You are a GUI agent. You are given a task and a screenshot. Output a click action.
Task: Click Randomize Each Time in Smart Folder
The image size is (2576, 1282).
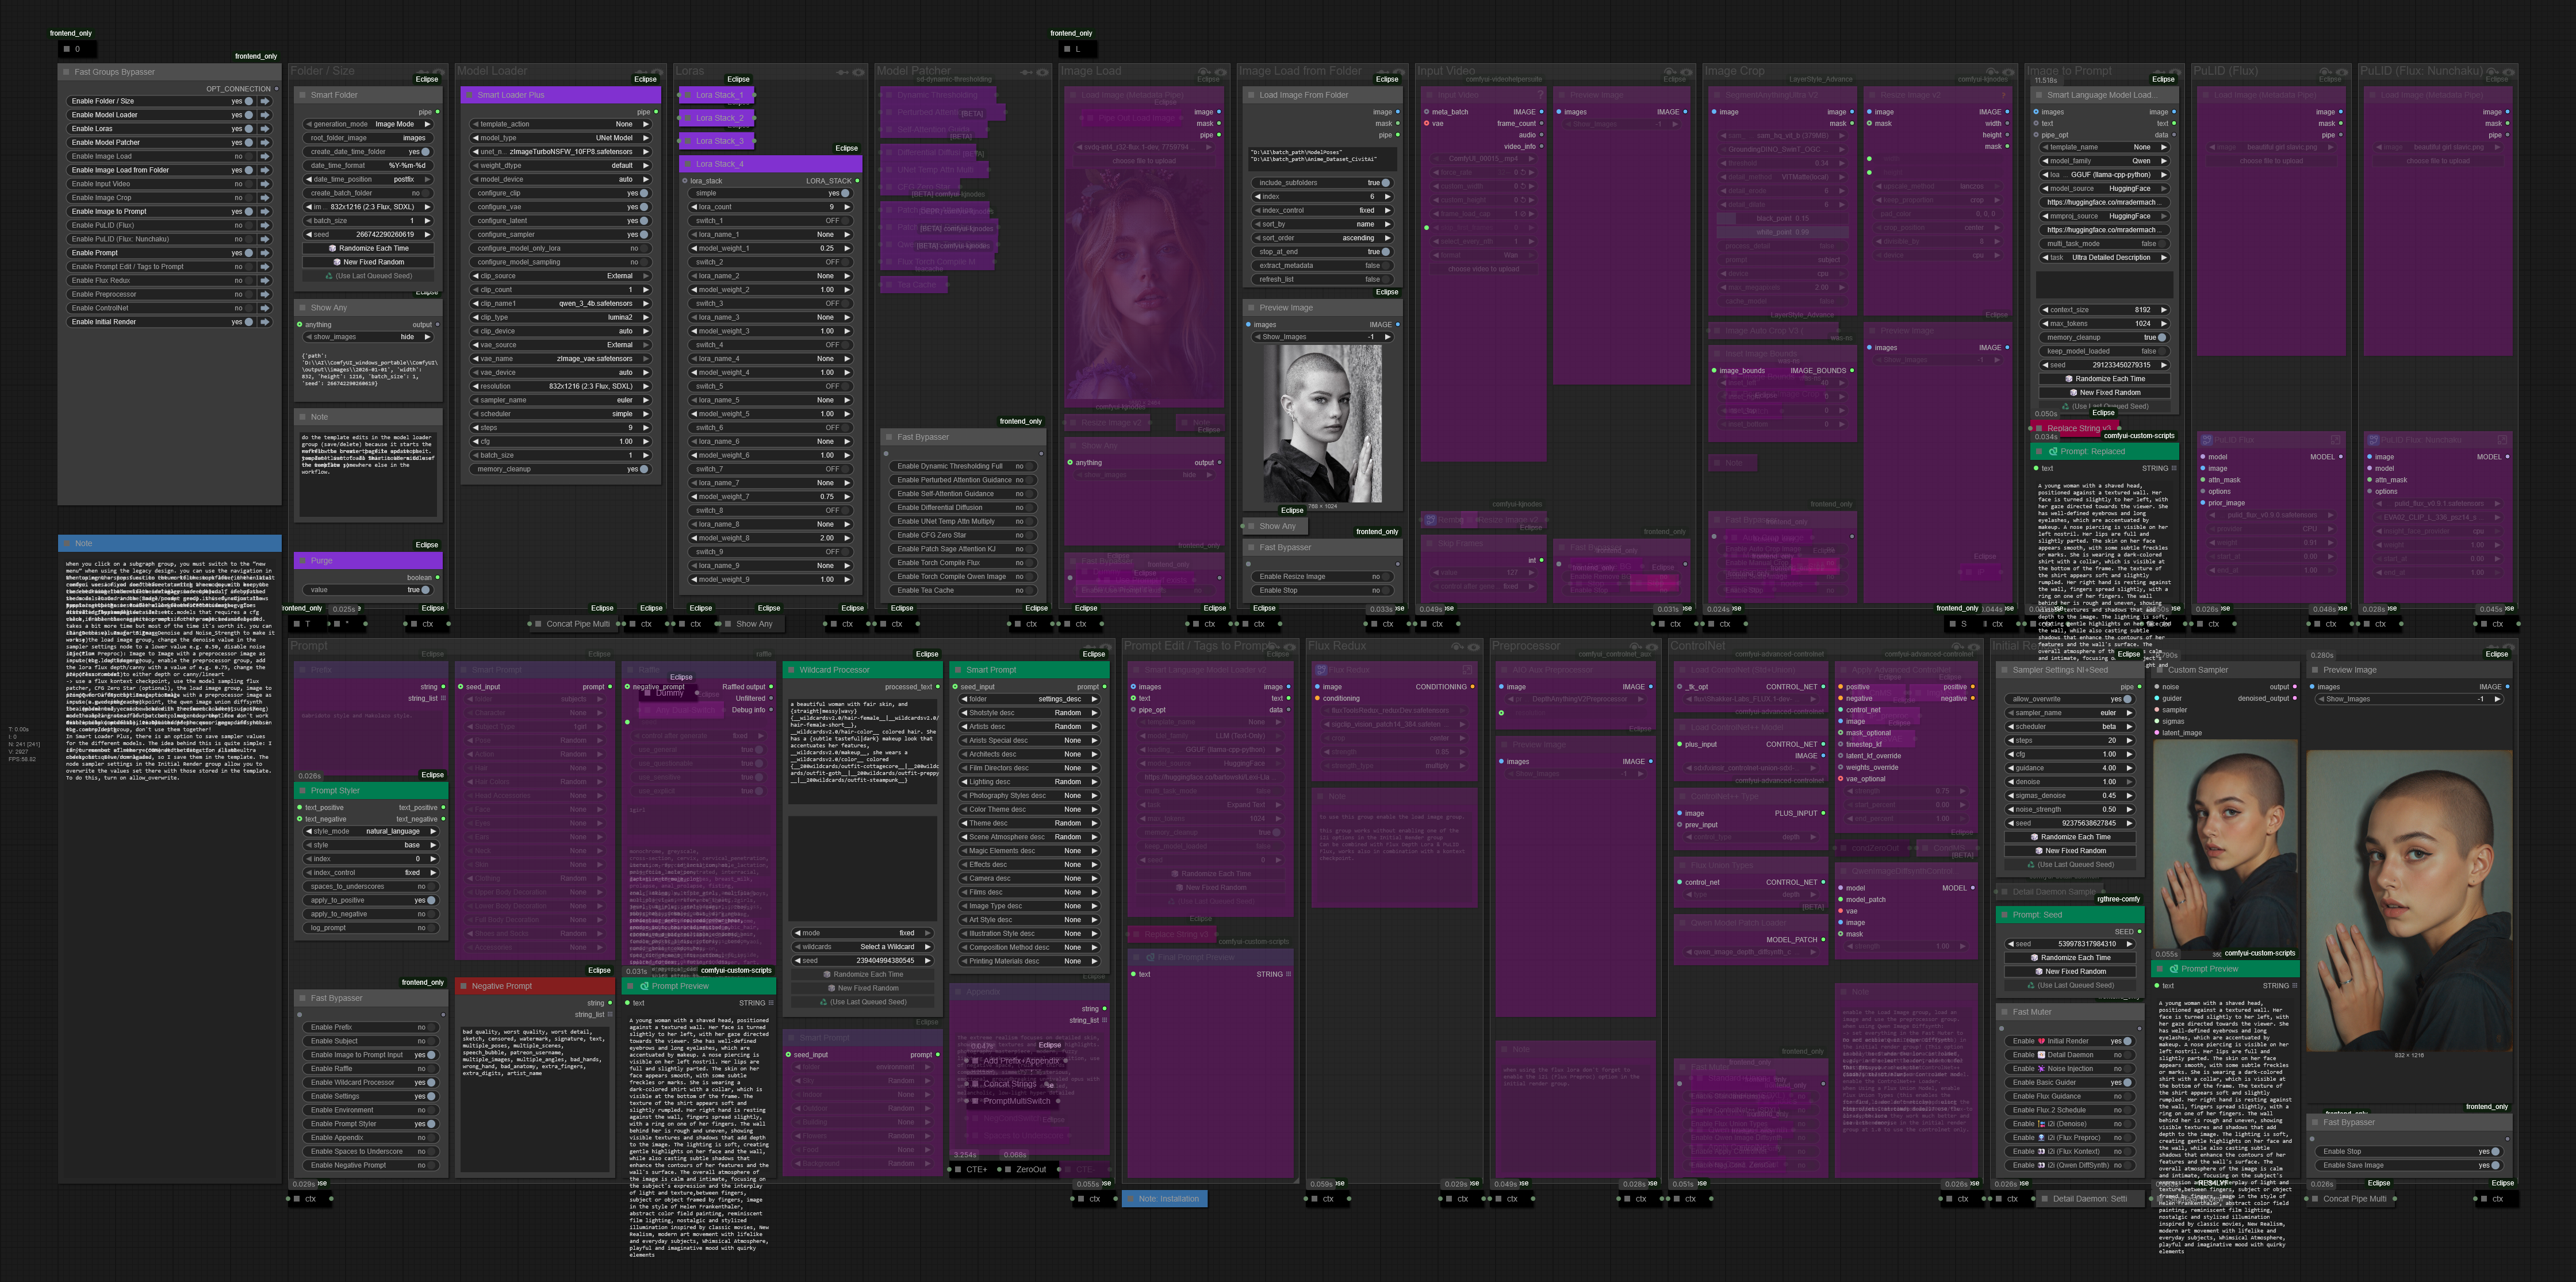(369, 248)
